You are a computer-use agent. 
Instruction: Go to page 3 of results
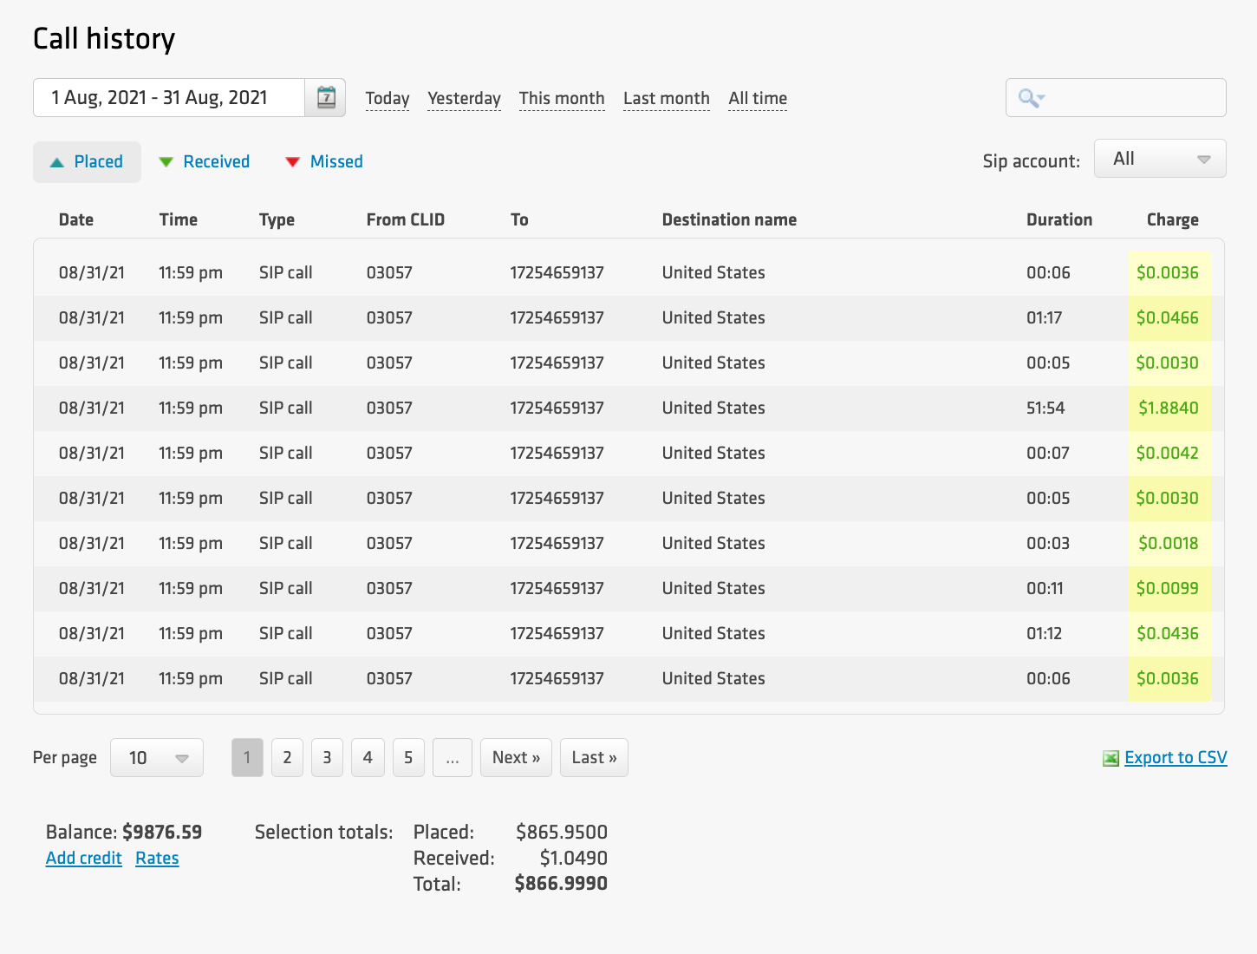pos(327,757)
